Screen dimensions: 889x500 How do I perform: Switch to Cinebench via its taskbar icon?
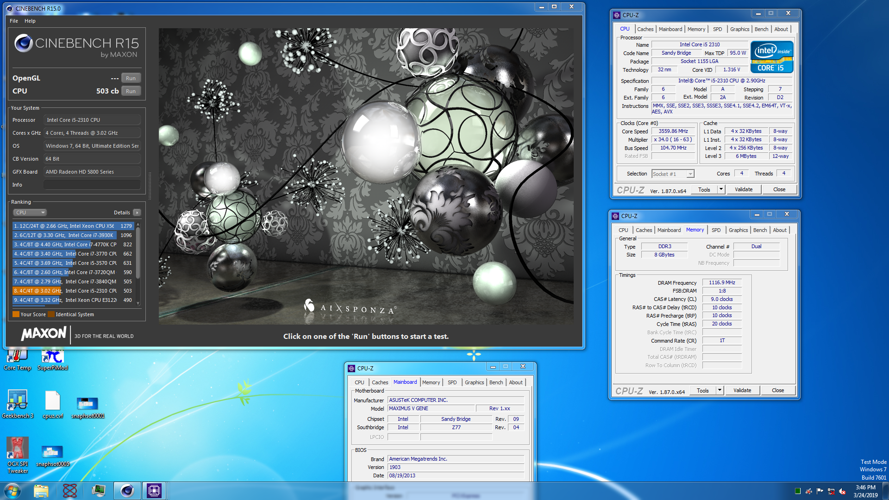click(127, 491)
